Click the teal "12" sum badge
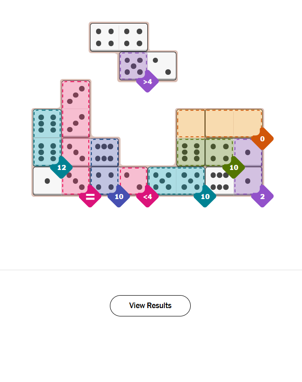The height and width of the screenshot is (382, 302). click(x=61, y=167)
